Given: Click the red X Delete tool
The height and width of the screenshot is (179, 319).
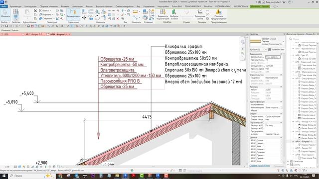Looking at the screenshot, I should pyautogui.click(x=118, y=18).
